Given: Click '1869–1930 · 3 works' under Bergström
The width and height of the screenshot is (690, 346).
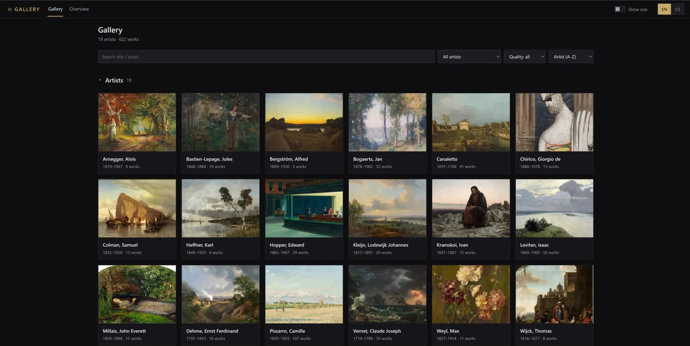Looking at the screenshot, I should 288,167.
